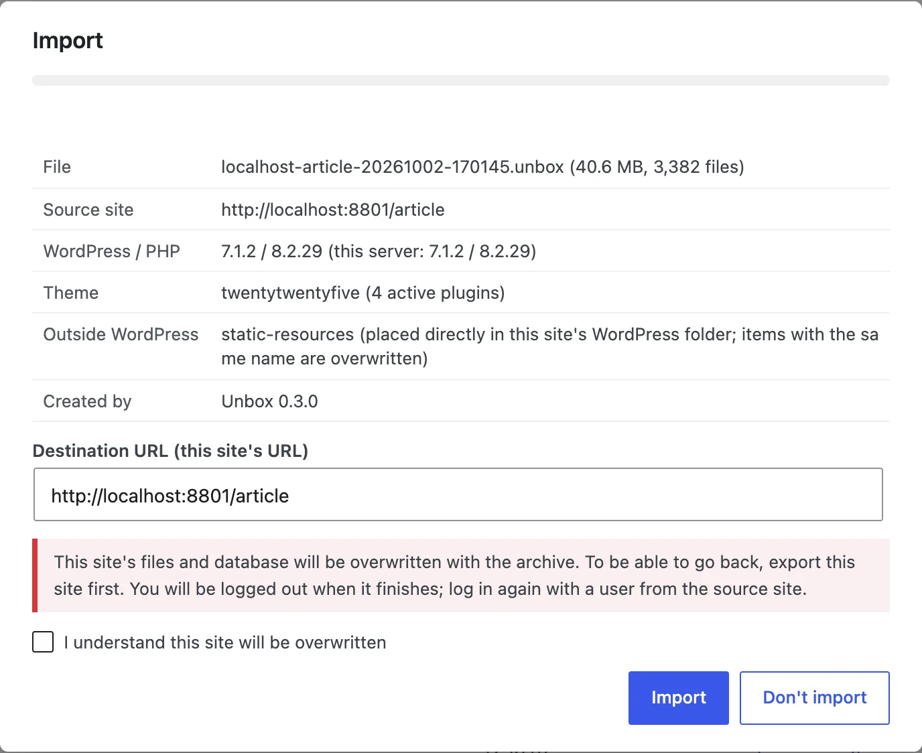Click the WordPress / PHP version value
The width and height of the screenshot is (922, 753).
click(379, 251)
